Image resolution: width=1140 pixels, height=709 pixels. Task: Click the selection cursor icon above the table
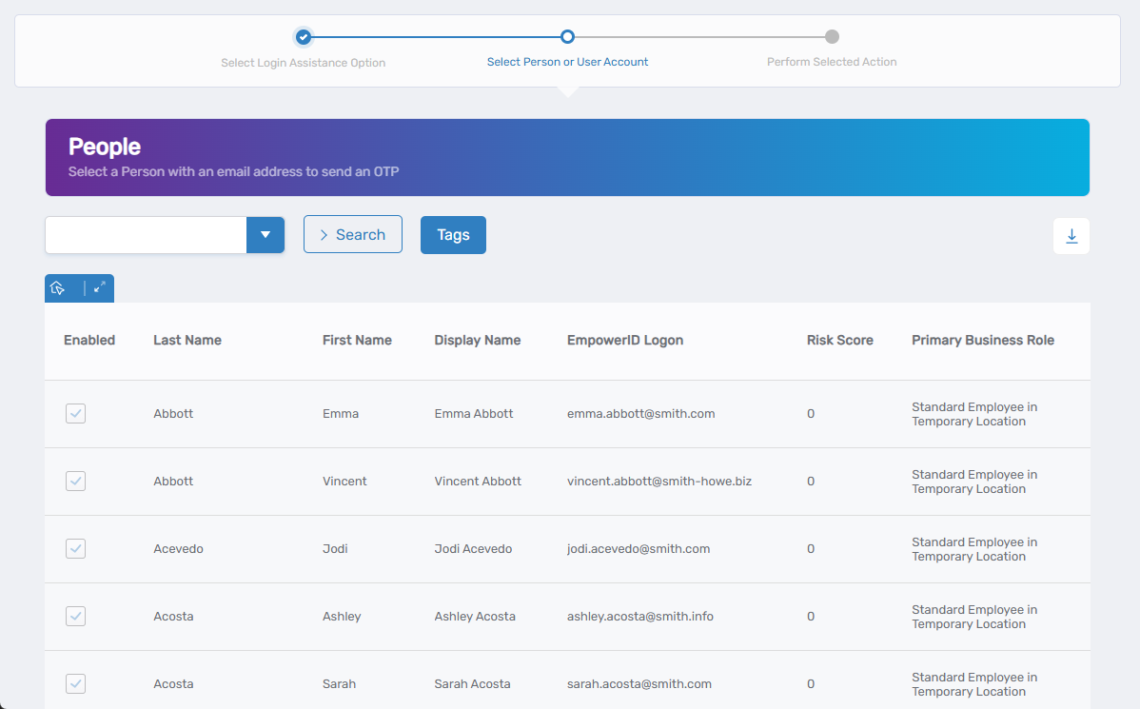[58, 288]
